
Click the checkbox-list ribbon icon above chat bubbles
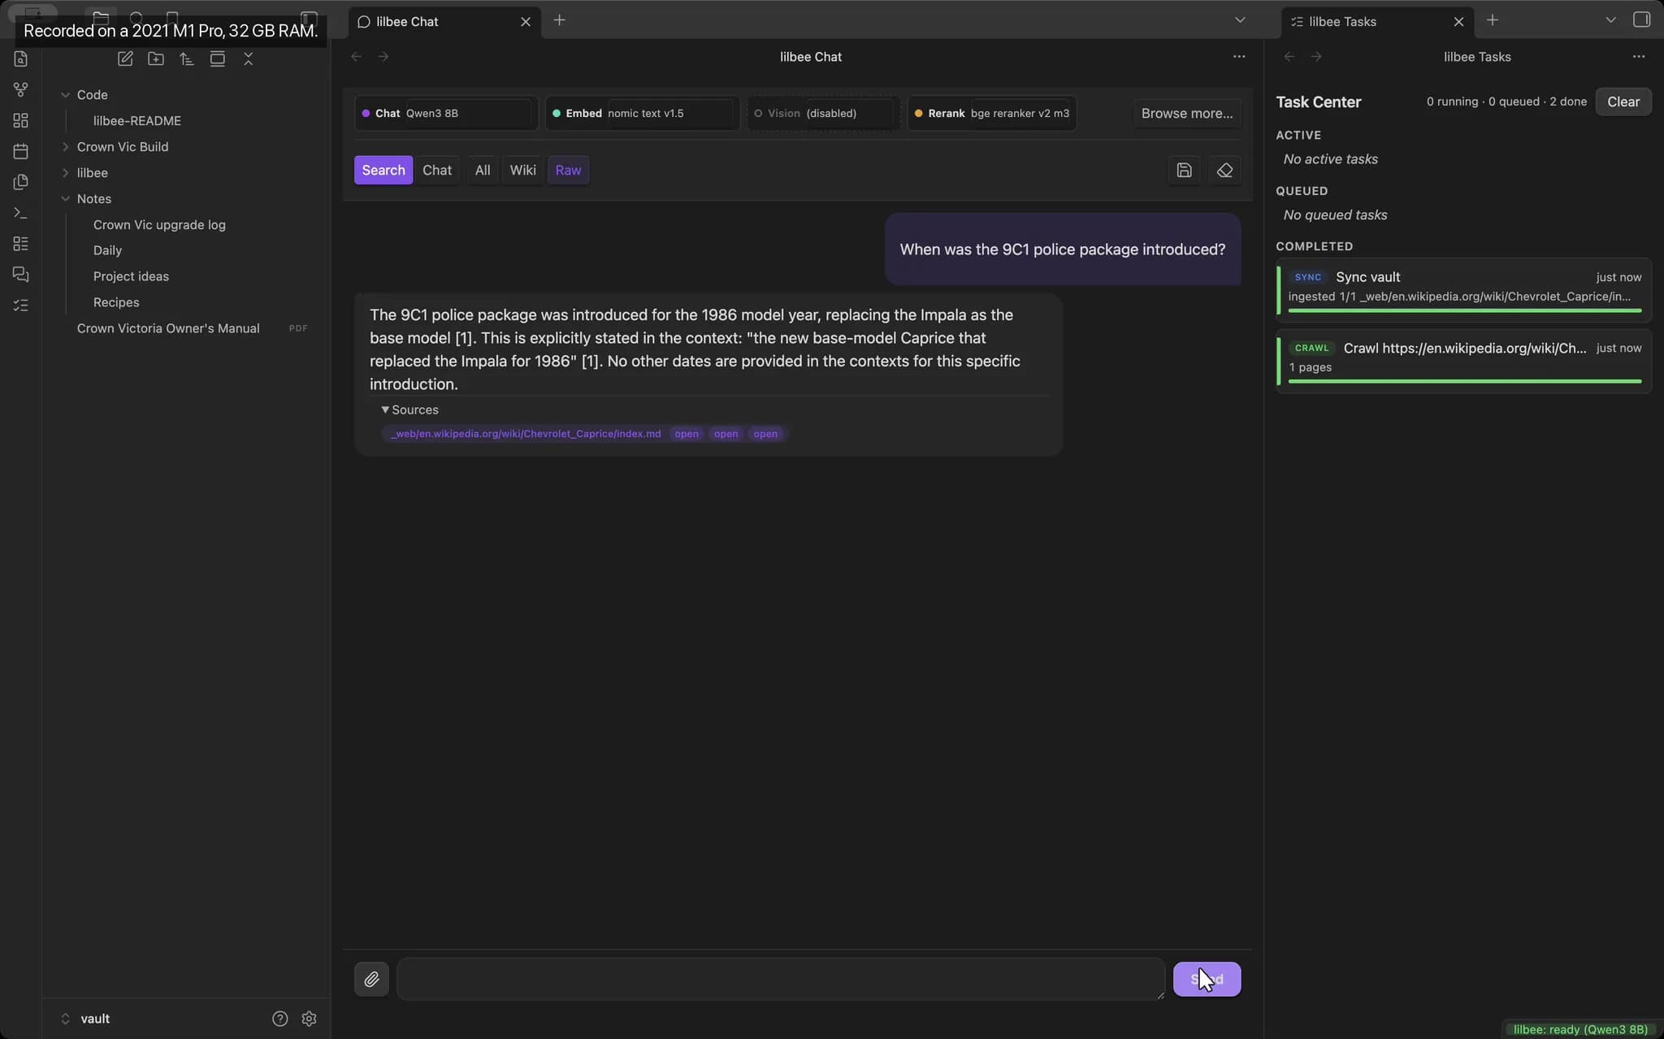[x=21, y=244]
